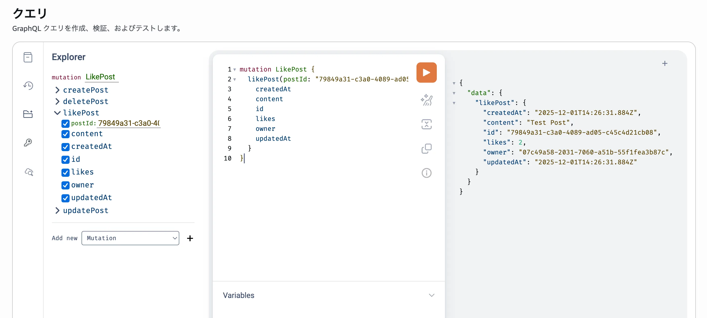Run the LikePost mutation with play button
This screenshot has width=707, height=318.
click(x=426, y=73)
